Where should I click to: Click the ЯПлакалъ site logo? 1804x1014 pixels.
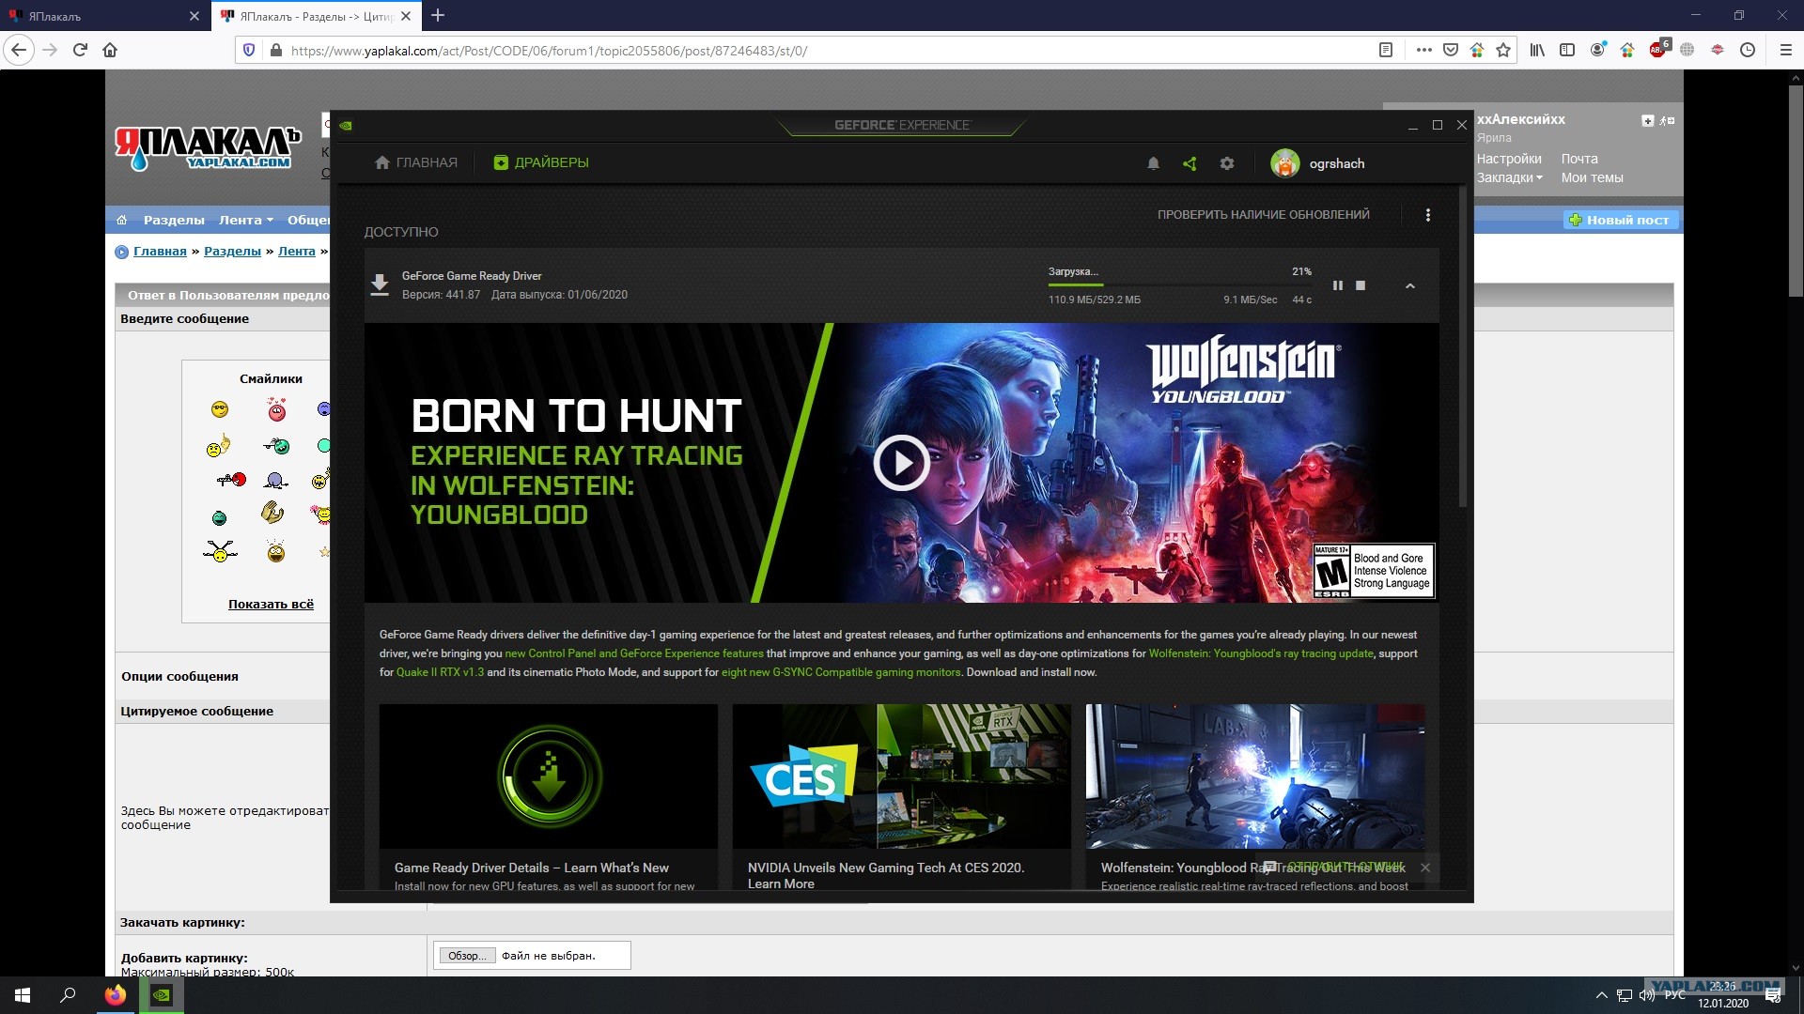[208, 148]
